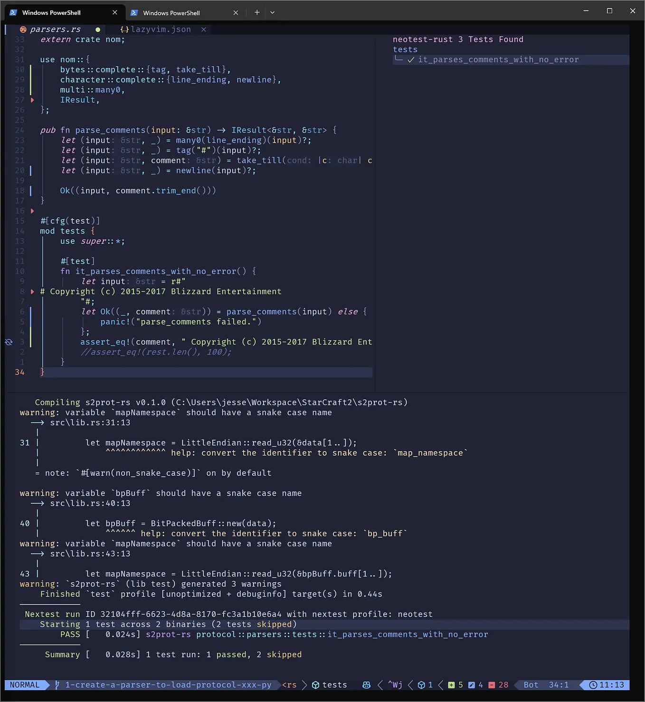Screen dimensions: 645x702
Task: Click the red removed-lines diff indicator showing 28
Action: (x=492, y=685)
